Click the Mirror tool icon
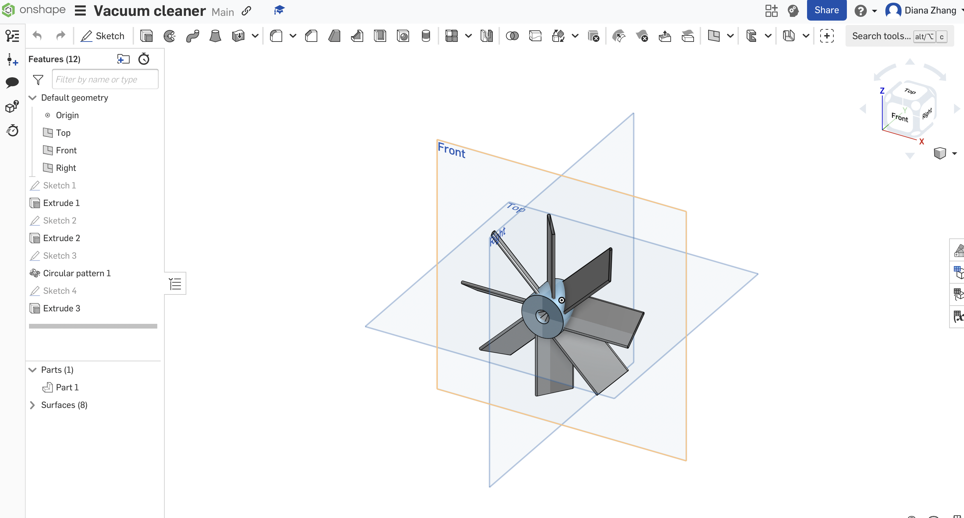Image resolution: width=964 pixels, height=518 pixels. (486, 36)
